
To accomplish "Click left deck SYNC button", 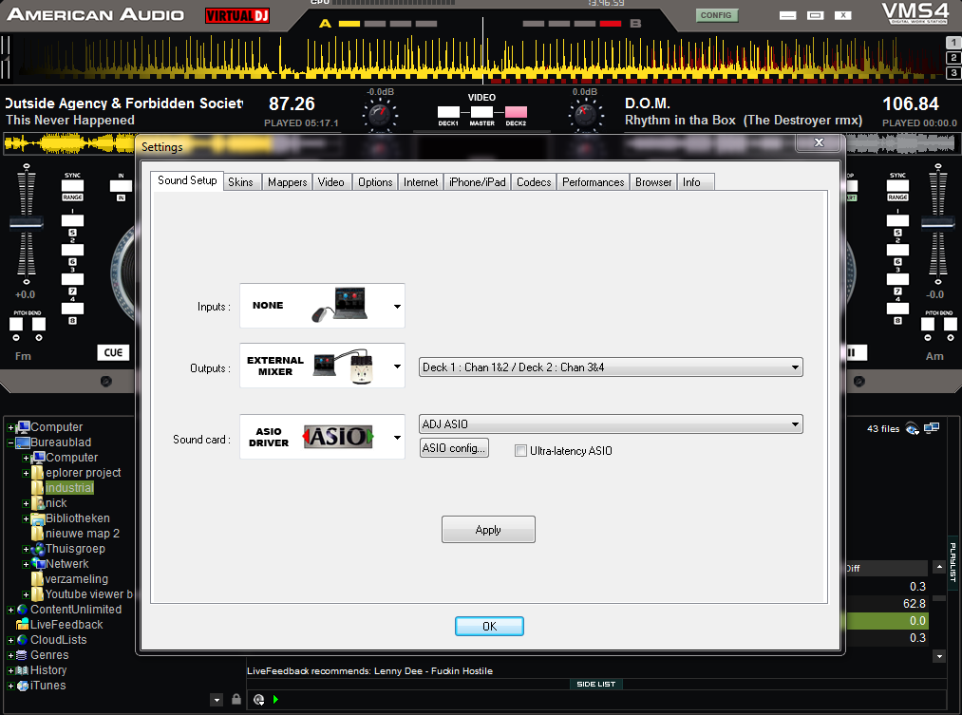I will tap(72, 185).
